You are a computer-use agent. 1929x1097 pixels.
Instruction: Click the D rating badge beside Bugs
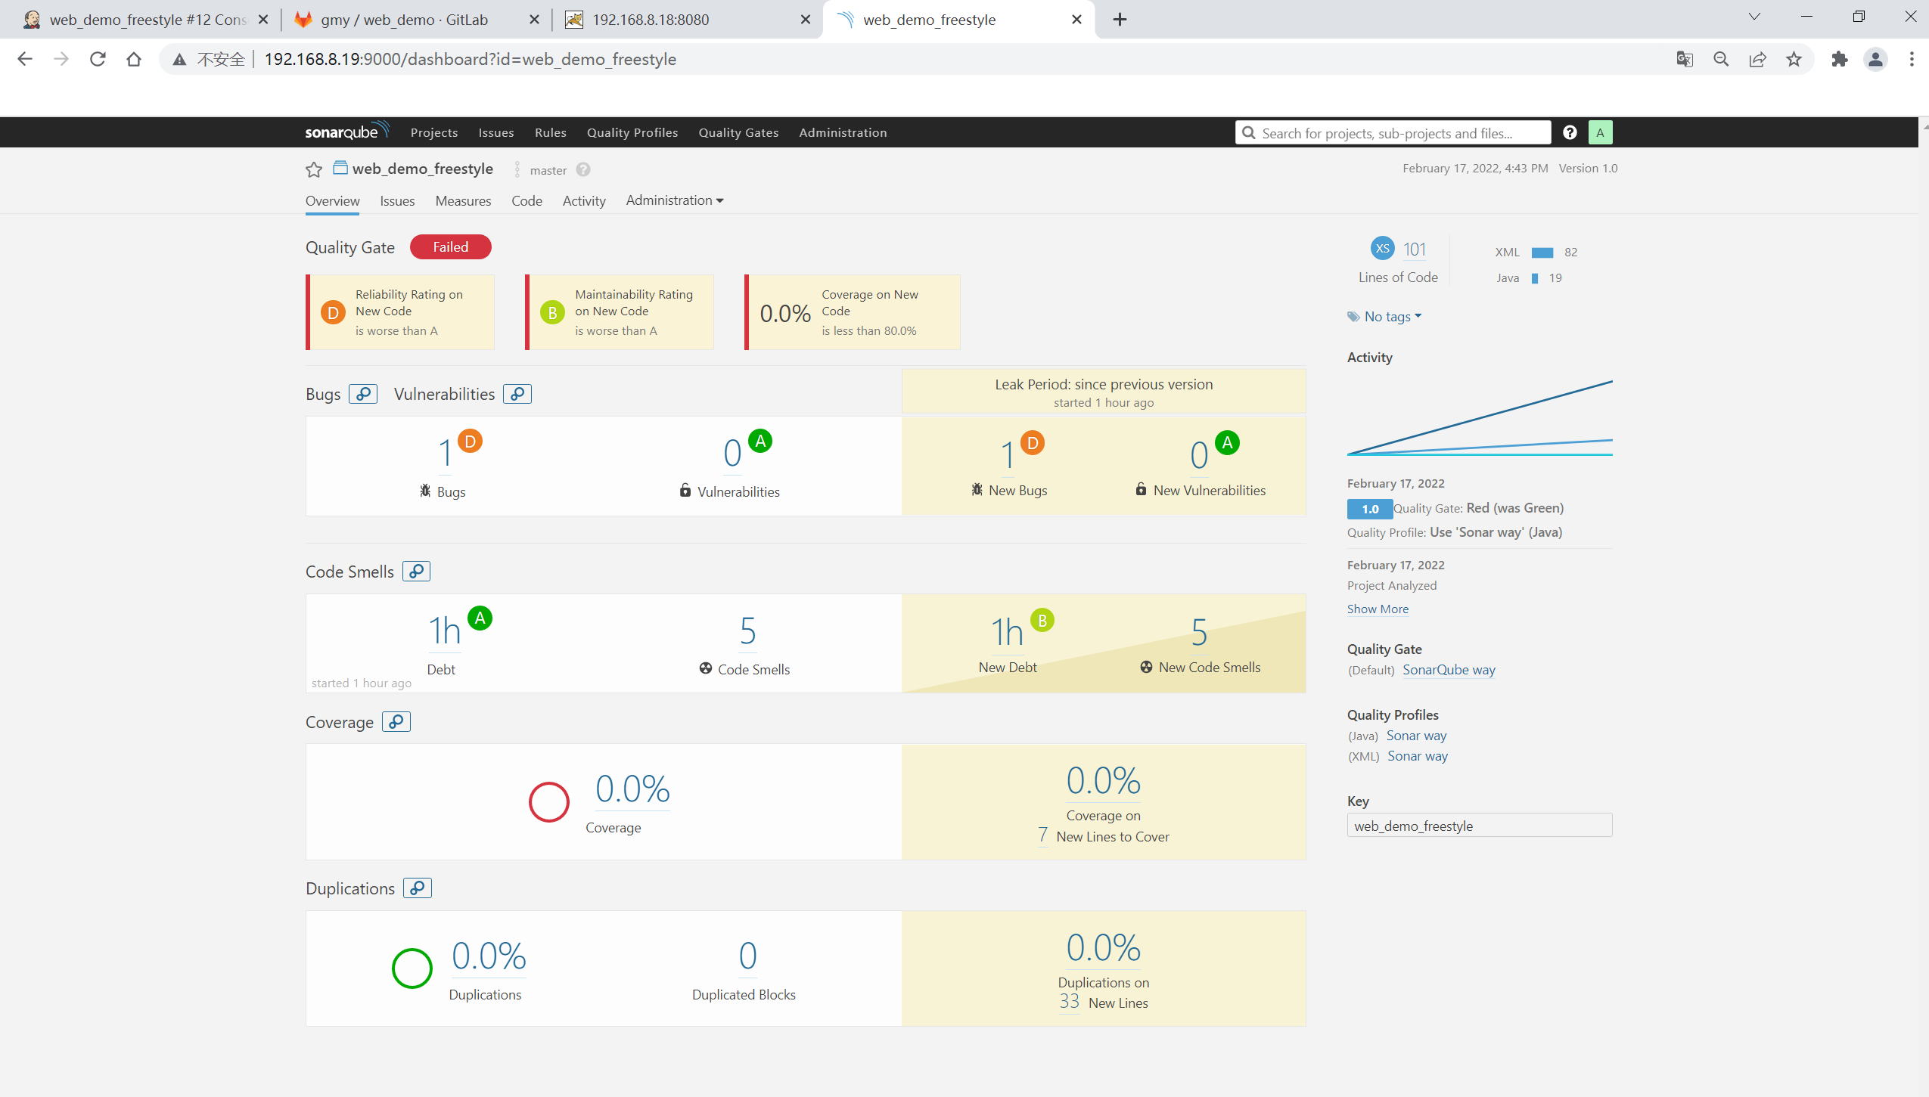[470, 441]
